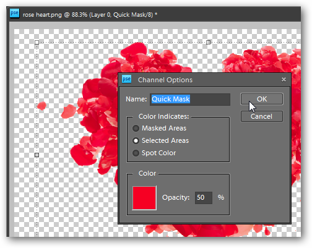The image size is (312, 248).
Task: Click the pse icon in Channel Options dialog
Action: (x=126, y=79)
